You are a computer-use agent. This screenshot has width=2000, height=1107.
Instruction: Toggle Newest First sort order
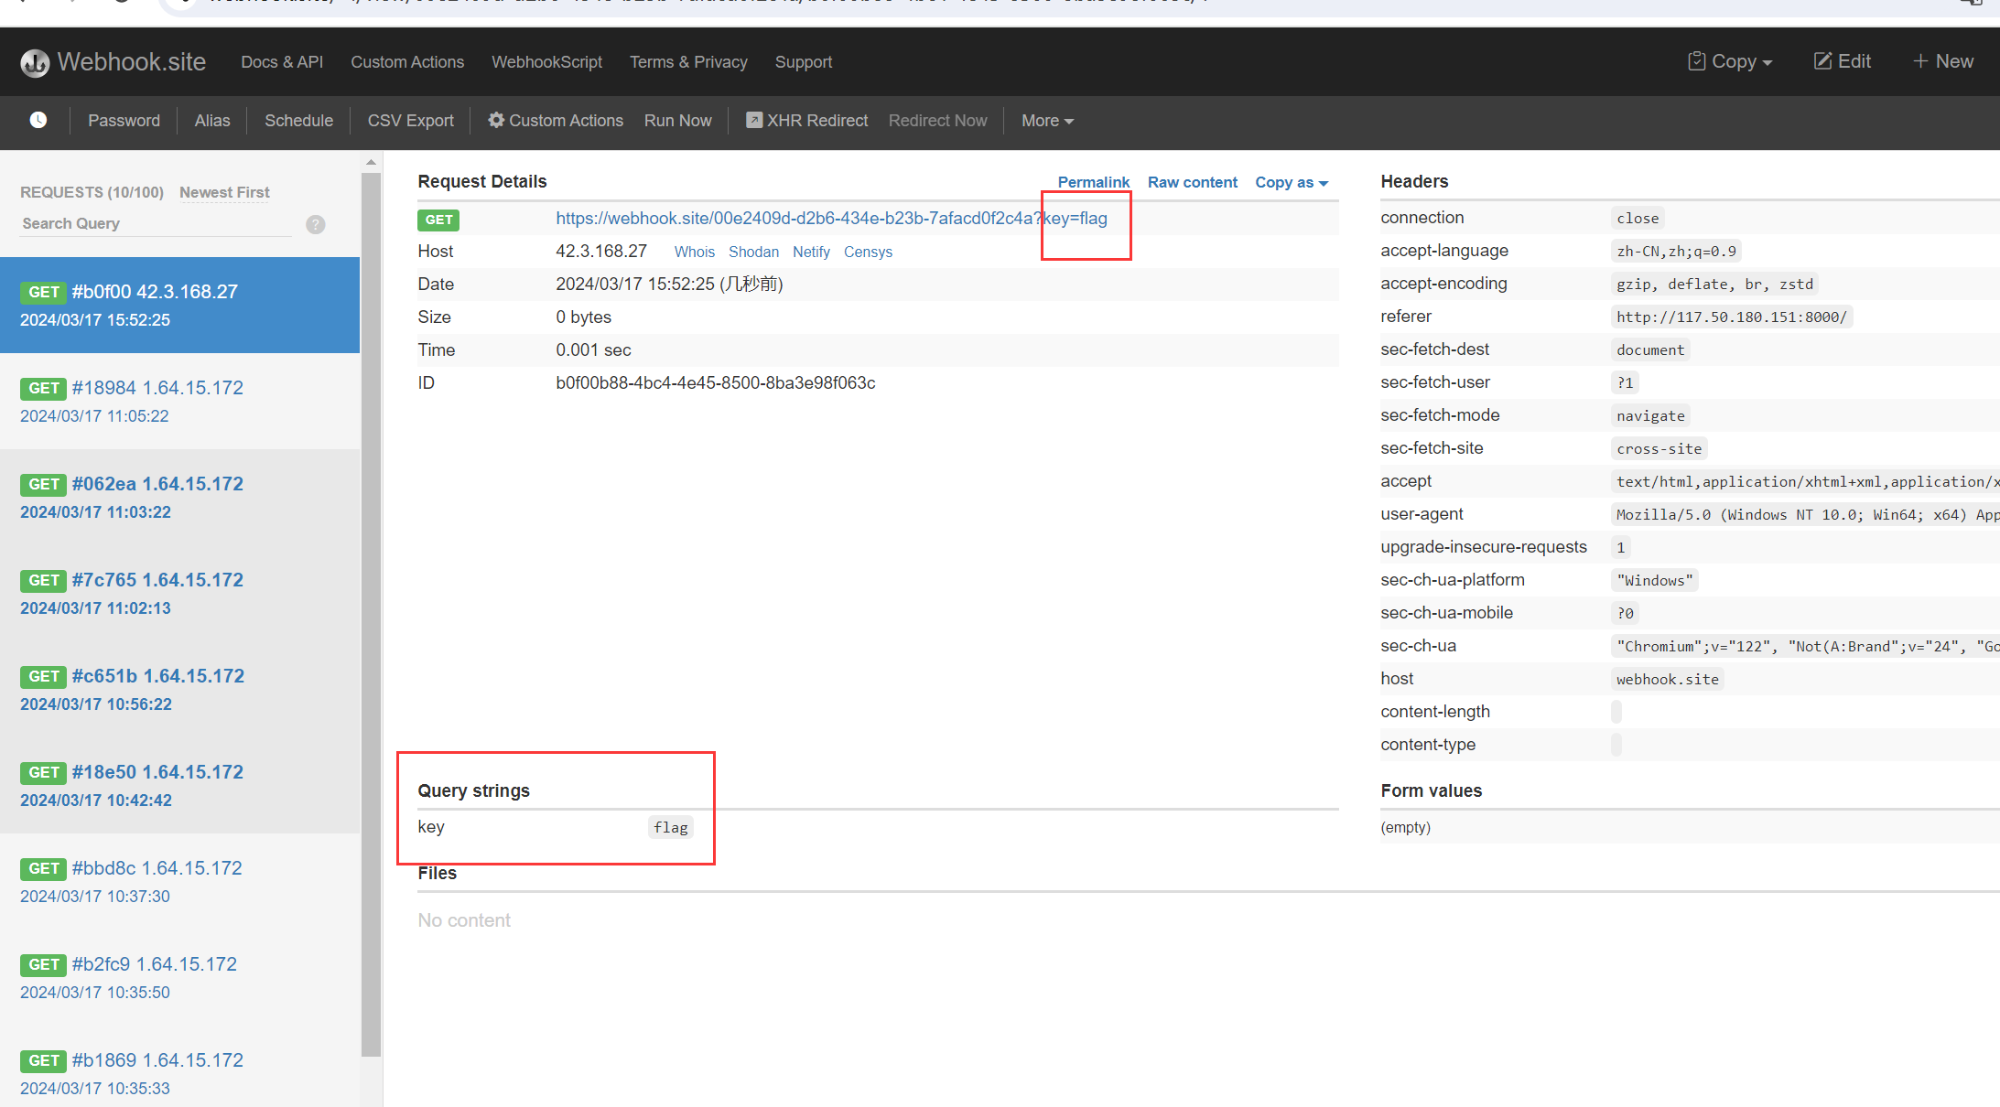click(x=224, y=192)
